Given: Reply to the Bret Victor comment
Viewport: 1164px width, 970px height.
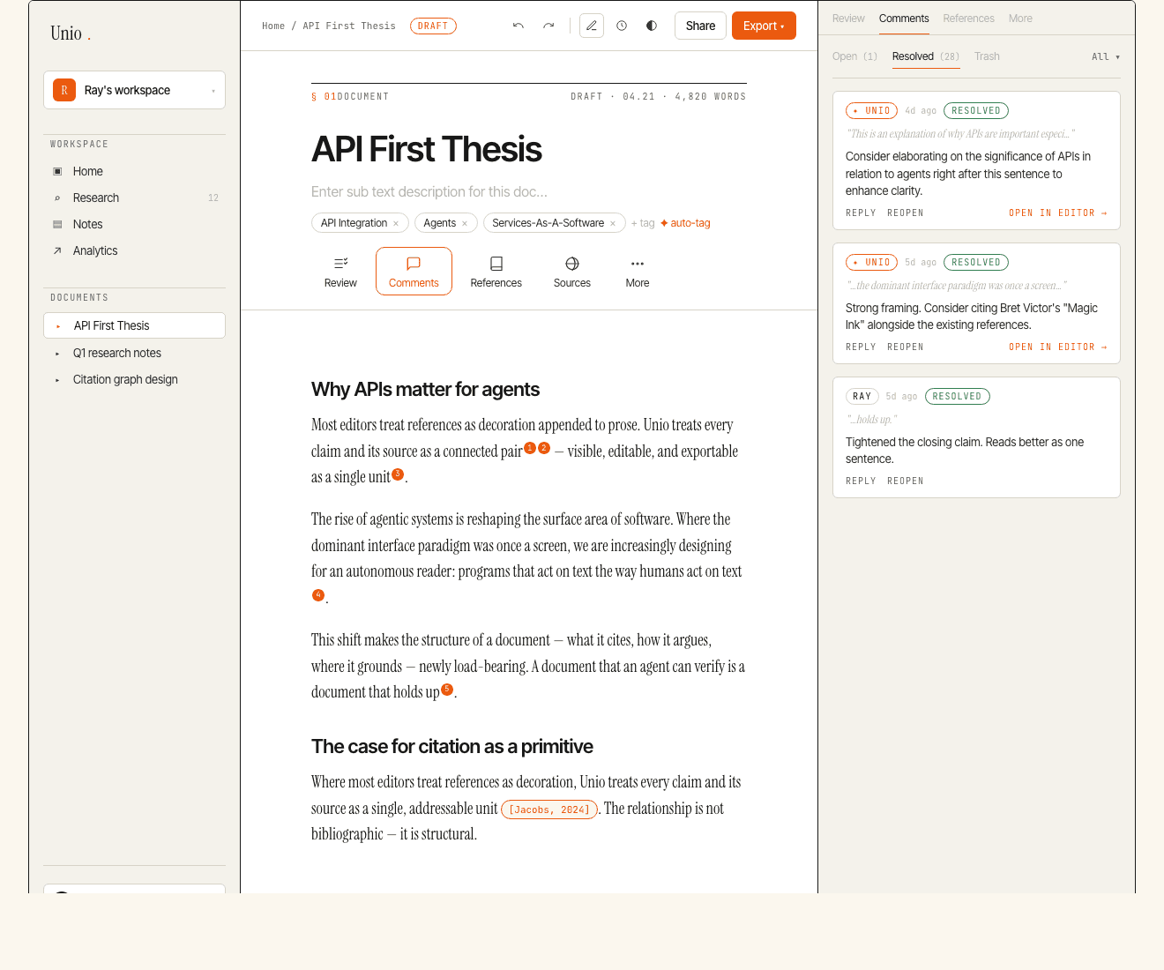Looking at the screenshot, I should (861, 347).
